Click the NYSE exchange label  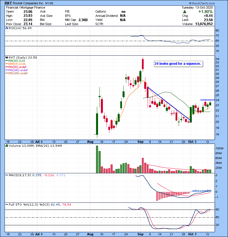[x=49, y=3]
